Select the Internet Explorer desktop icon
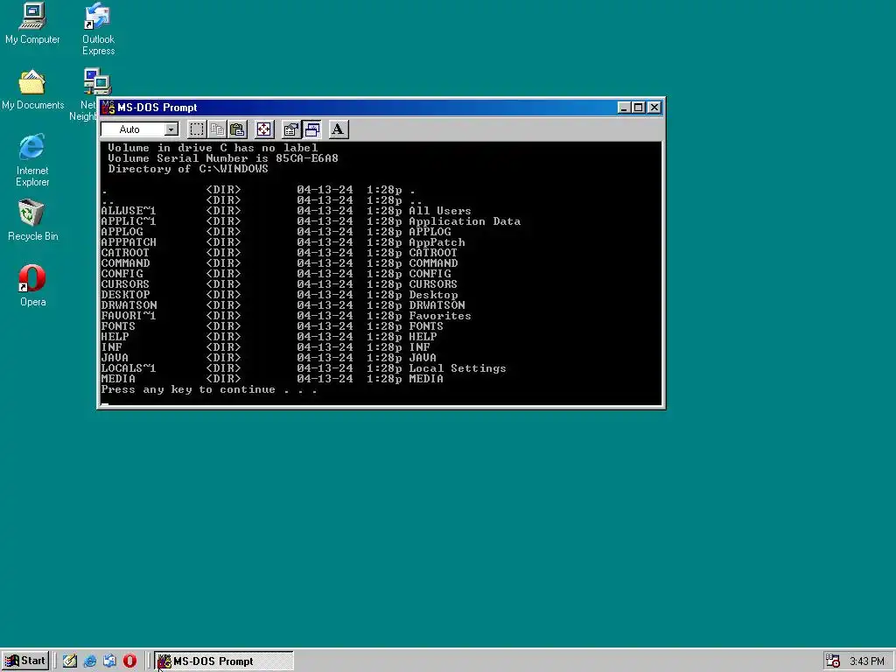This screenshot has width=896, height=672. pos(32,160)
